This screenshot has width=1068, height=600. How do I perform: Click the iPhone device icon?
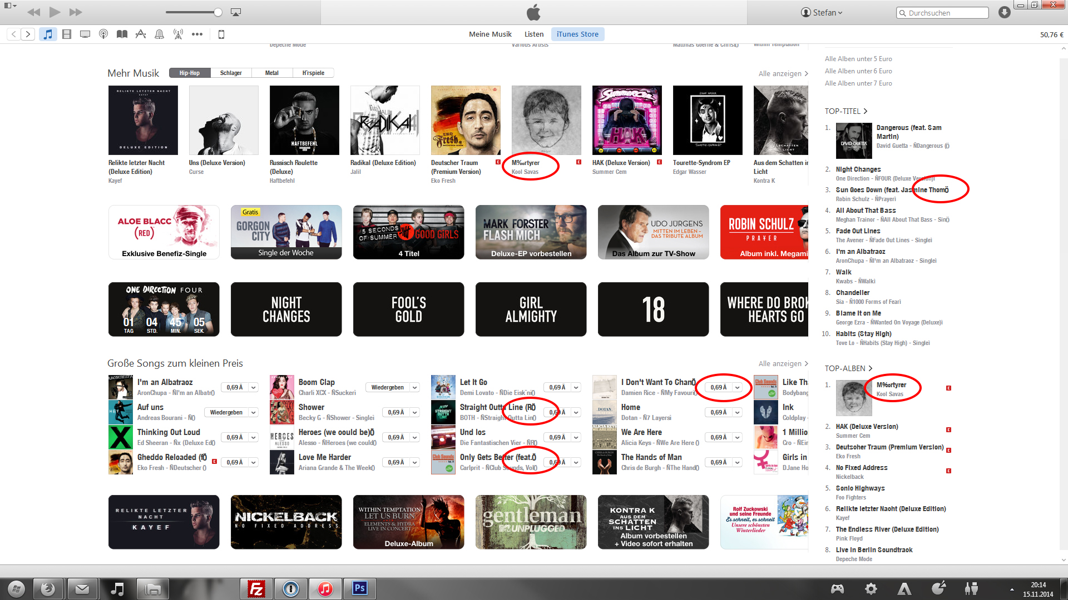click(221, 34)
